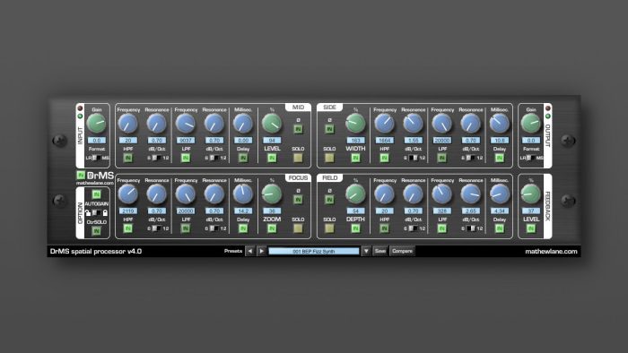
Task: Click the FOCUS HPF frequency value 2119
Action: tap(128, 211)
